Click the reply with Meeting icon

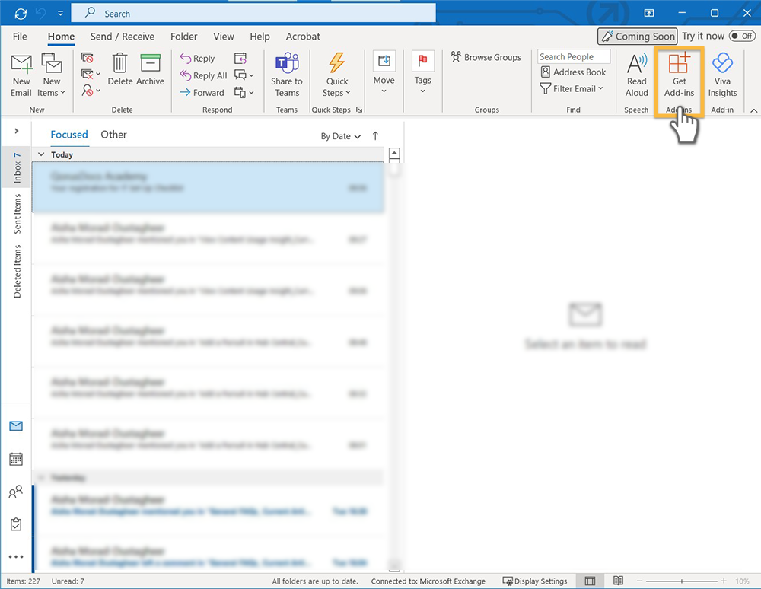coord(240,59)
